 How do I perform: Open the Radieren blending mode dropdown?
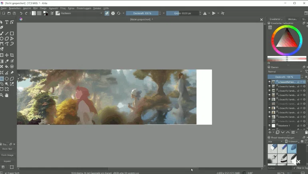point(82,13)
